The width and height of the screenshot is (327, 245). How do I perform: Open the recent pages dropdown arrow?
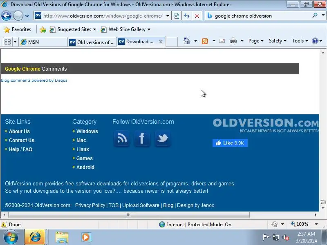(x=27, y=16)
